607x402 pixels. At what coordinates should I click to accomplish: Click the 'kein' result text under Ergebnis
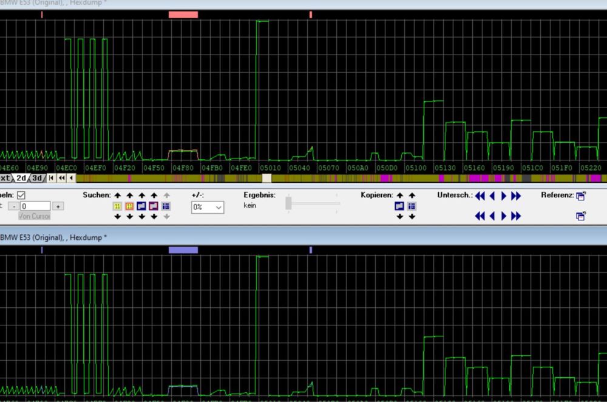249,205
